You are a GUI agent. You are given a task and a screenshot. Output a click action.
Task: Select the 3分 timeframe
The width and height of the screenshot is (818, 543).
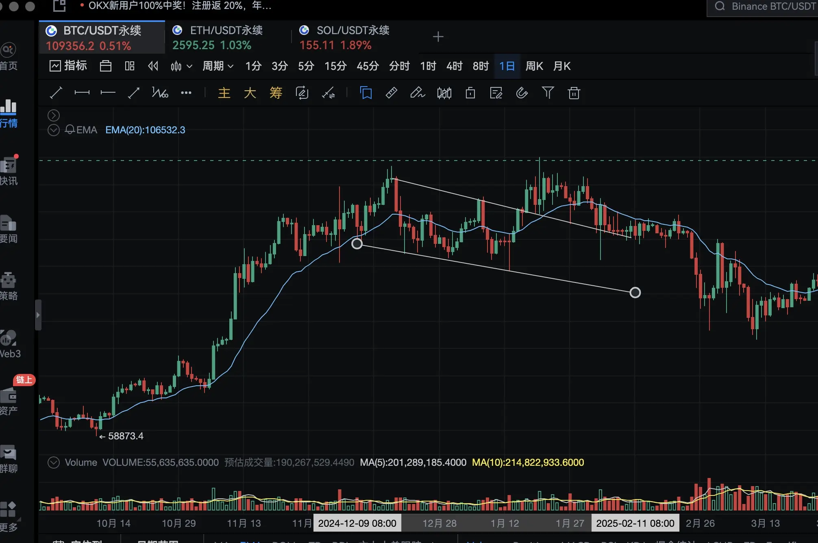click(280, 66)
